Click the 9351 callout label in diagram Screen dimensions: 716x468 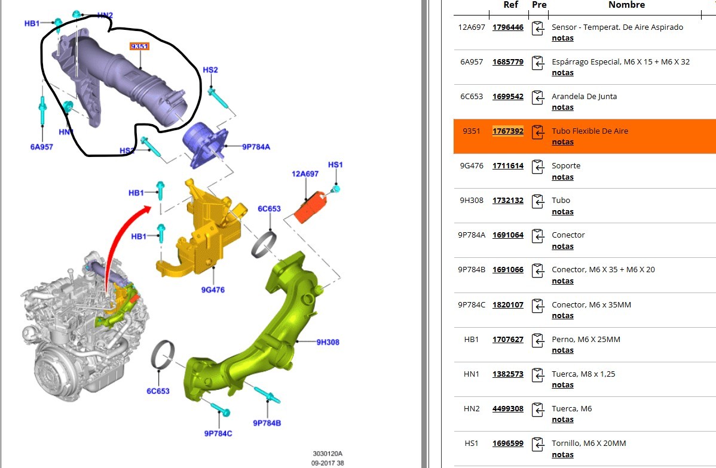[x=139, y=47]
